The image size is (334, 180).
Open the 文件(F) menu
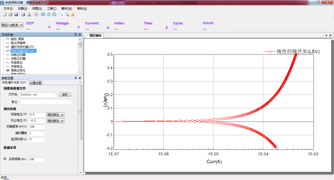[8, 8]
